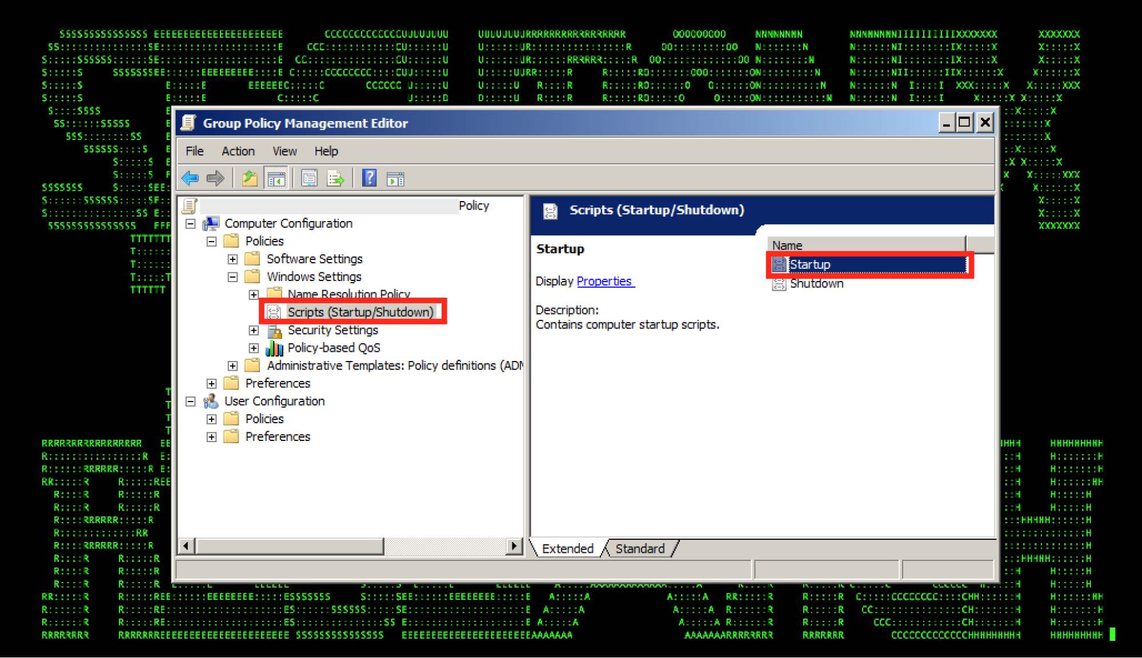Click the tree pane horizontal scrollbar thumb
Viewport: 1142px width, 658px height.
tap(289, 547)
